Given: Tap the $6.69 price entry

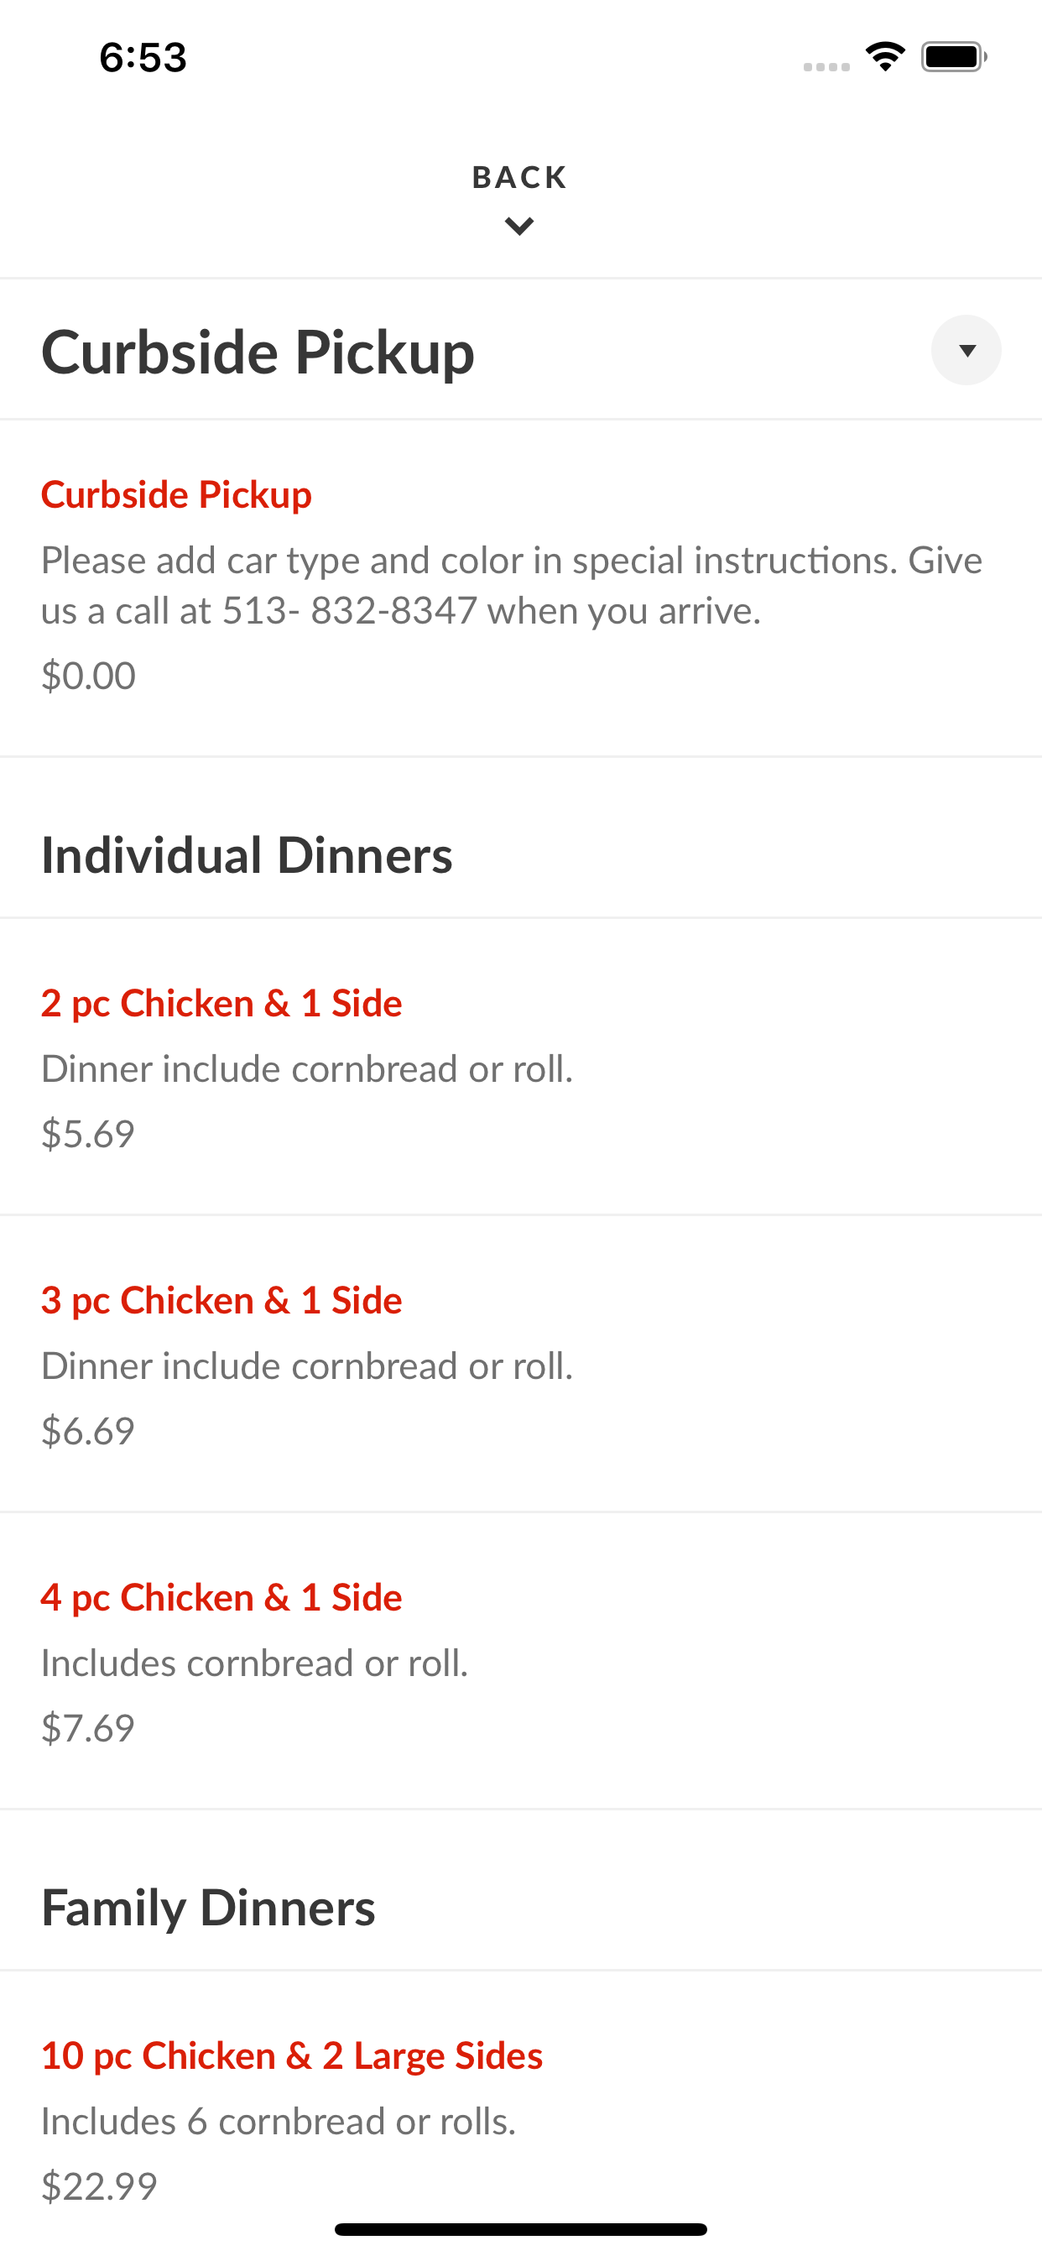Looking at the screenshot, I should click(x=87, y=1430).
